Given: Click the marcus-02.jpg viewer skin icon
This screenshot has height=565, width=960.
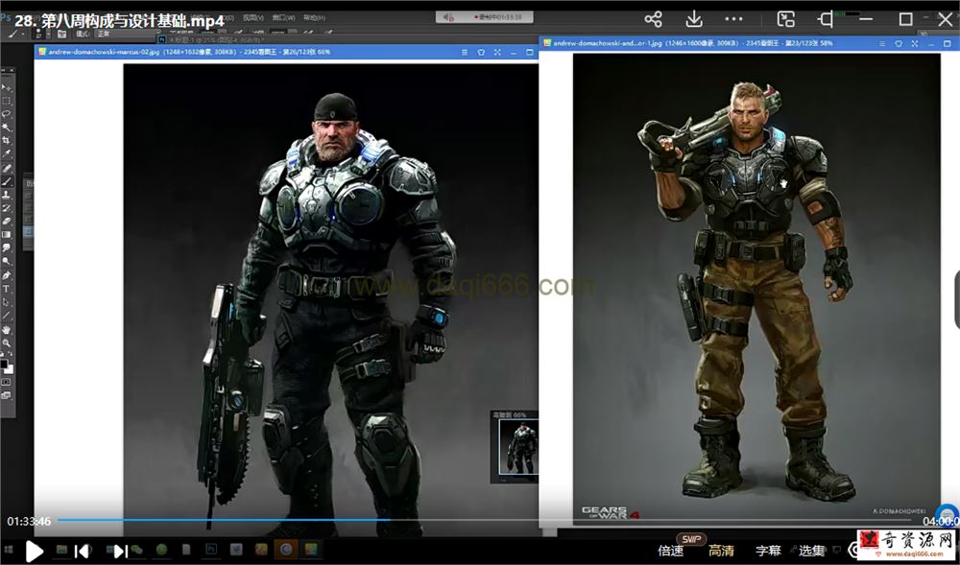Looking at the screenshot, I should point(481,53).
